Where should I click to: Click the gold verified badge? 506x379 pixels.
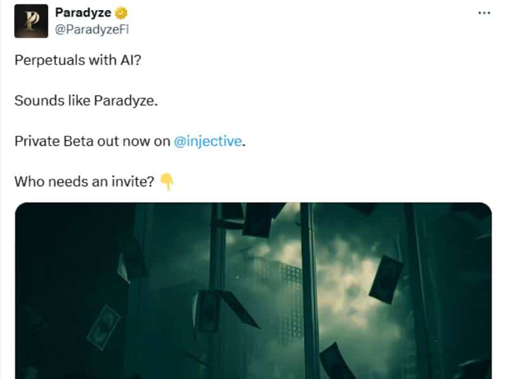pyautogui.click(x=121, y=13)
